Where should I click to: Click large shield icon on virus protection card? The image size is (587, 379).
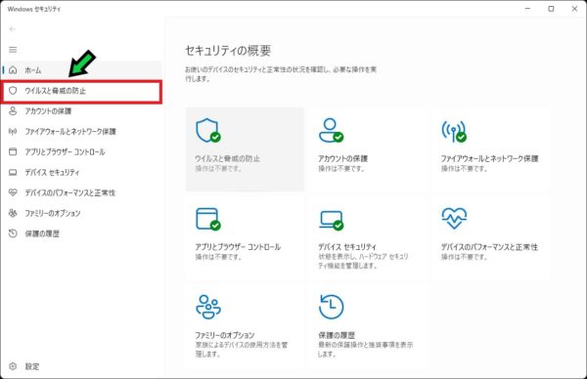pos(208,131)
